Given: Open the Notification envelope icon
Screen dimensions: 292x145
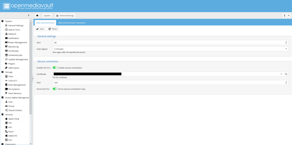Looking at the screenshot, I should pos(6,38).
